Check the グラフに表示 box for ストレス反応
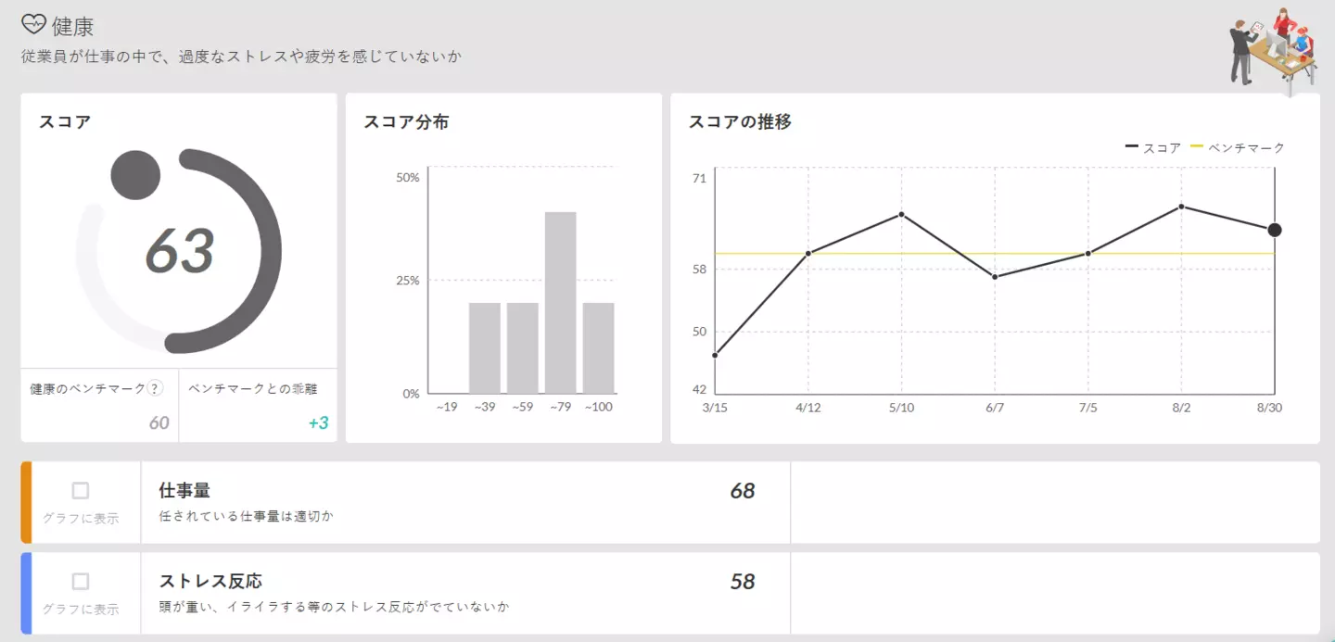Screen dimensions: 1335x642 [x=81, y=582]
